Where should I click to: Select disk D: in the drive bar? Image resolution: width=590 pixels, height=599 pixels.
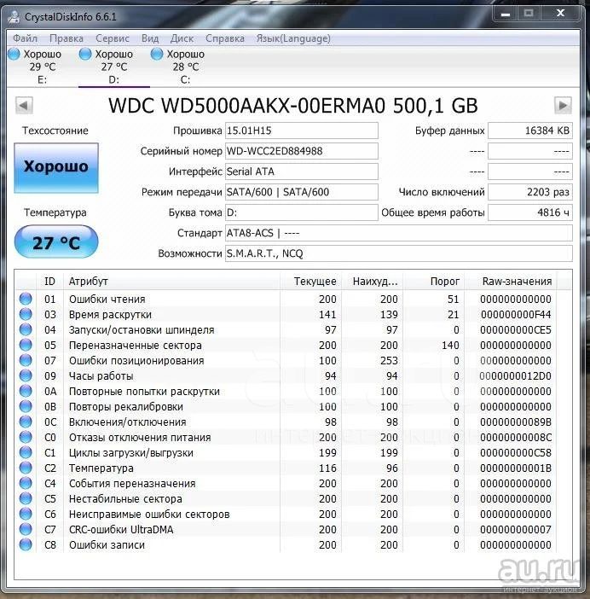pos(113,67)
